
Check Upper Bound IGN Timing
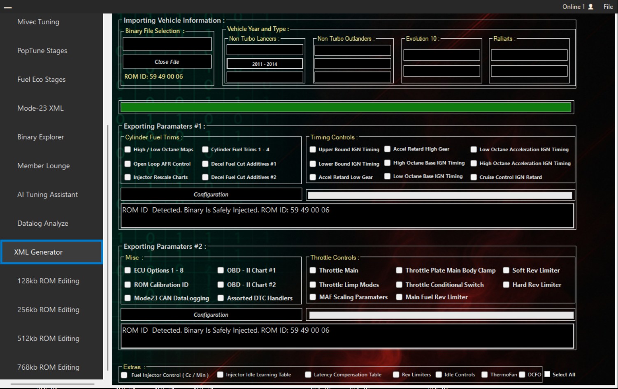pos(313,149)
